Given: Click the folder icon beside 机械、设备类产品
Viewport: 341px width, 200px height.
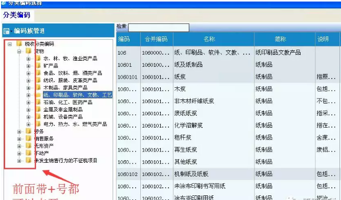Looking at the screenshot, I should 38,117.
